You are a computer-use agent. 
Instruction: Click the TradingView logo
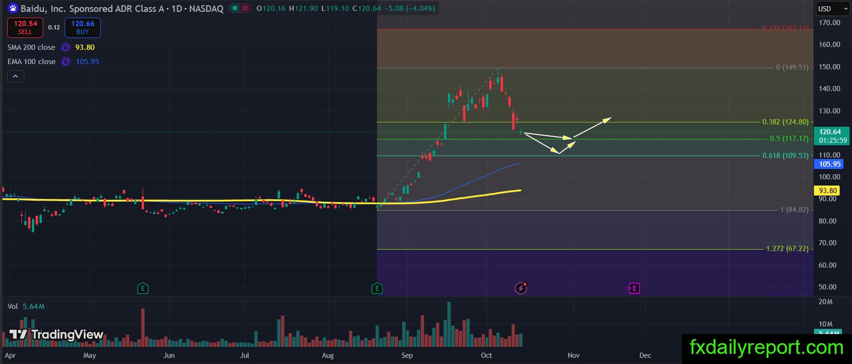(x=57, y=335)
